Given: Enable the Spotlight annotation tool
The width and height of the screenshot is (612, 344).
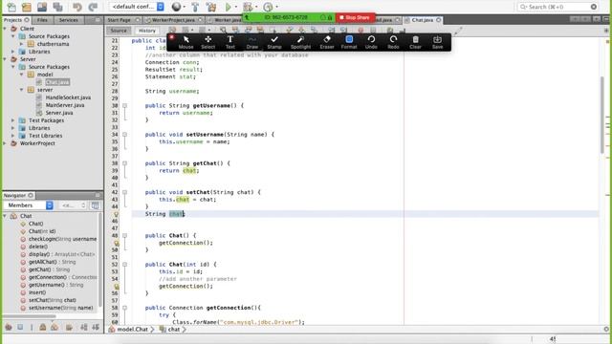Looking at the screenshot, I should click(x=300, y=42).
